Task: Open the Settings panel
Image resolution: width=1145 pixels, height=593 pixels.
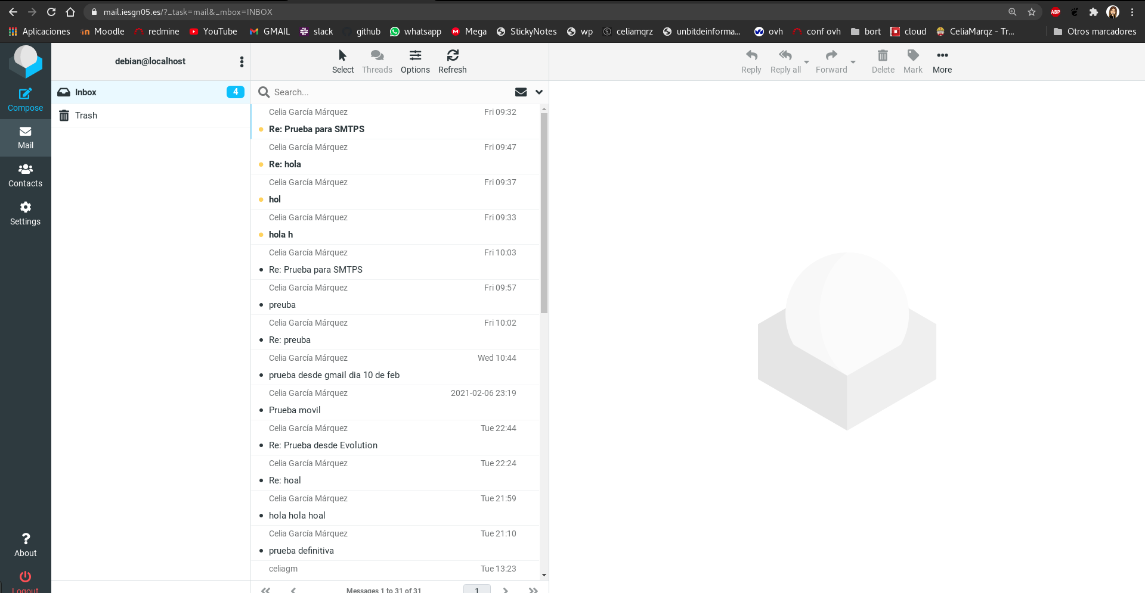Action: (x=25, y=213)
